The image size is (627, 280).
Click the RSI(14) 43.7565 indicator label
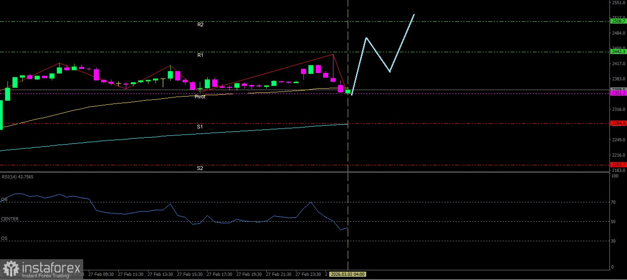click(17, 177)
